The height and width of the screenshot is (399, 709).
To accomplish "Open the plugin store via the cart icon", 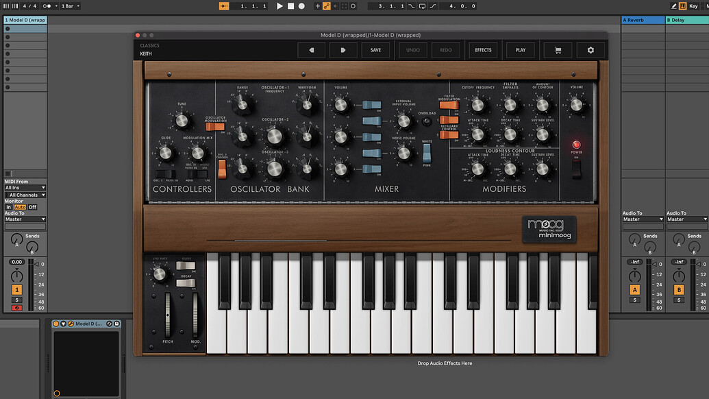I will (x=557, y=49).
